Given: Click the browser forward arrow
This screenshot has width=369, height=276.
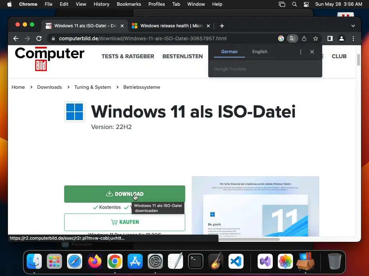Looking at the screenshot, I should pos(27,38).
